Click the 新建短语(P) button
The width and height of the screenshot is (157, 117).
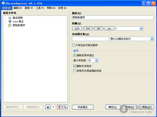click(33, 107)
